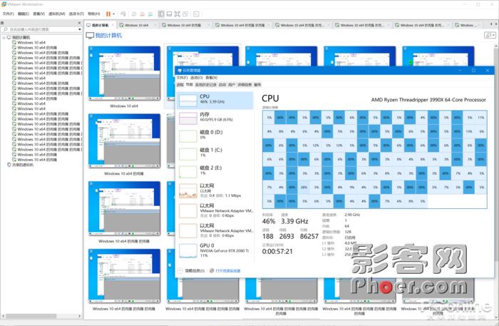Click the VMware pause virtual machine icon
This screenshot has width=499, height=326.
pos(108,14)
